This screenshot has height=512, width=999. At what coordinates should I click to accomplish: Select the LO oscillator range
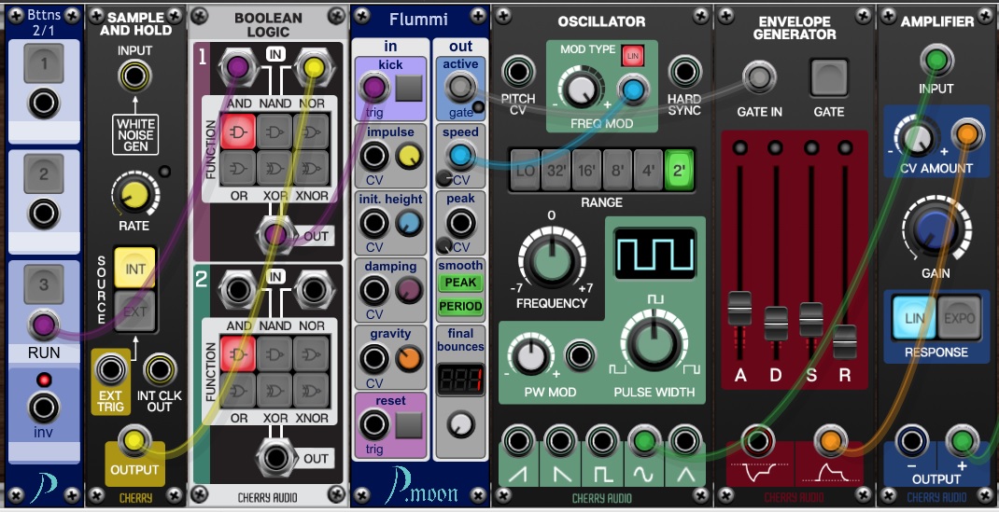click(527, 169)
